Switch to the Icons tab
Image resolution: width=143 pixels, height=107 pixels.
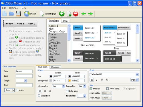pos(66,21)
